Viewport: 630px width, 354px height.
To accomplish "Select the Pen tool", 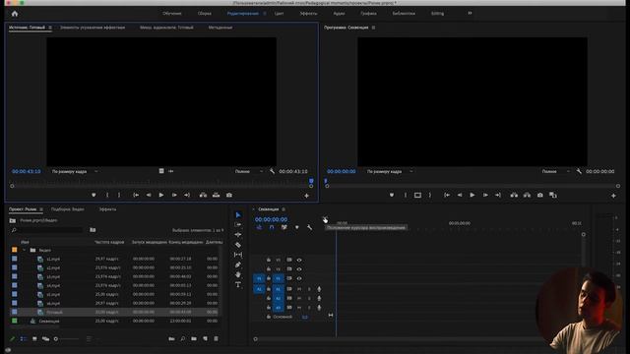I will [x=238, y=265].
